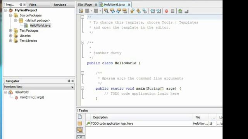Shift the current line left

152,11
